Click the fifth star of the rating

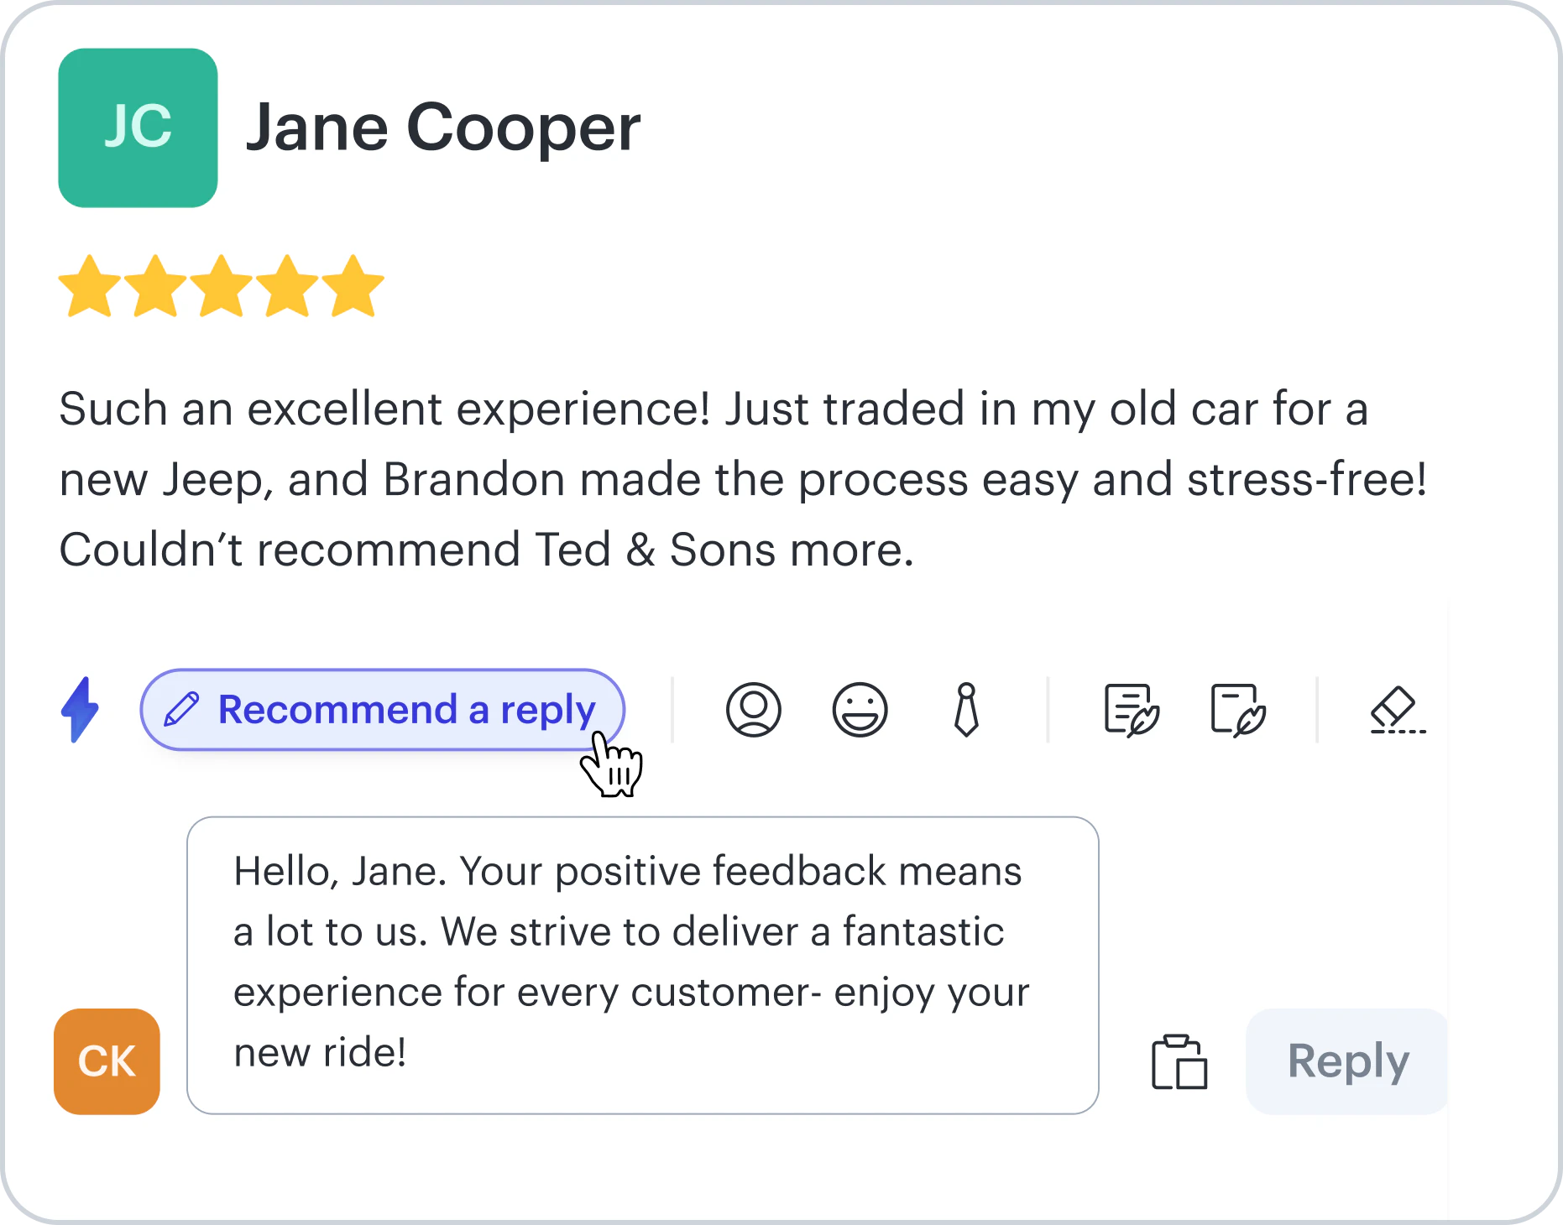(353, 286)
